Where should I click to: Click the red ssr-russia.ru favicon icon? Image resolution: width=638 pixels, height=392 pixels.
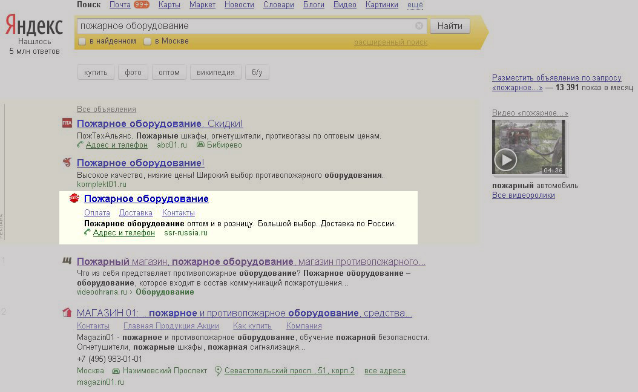[74, 198]
